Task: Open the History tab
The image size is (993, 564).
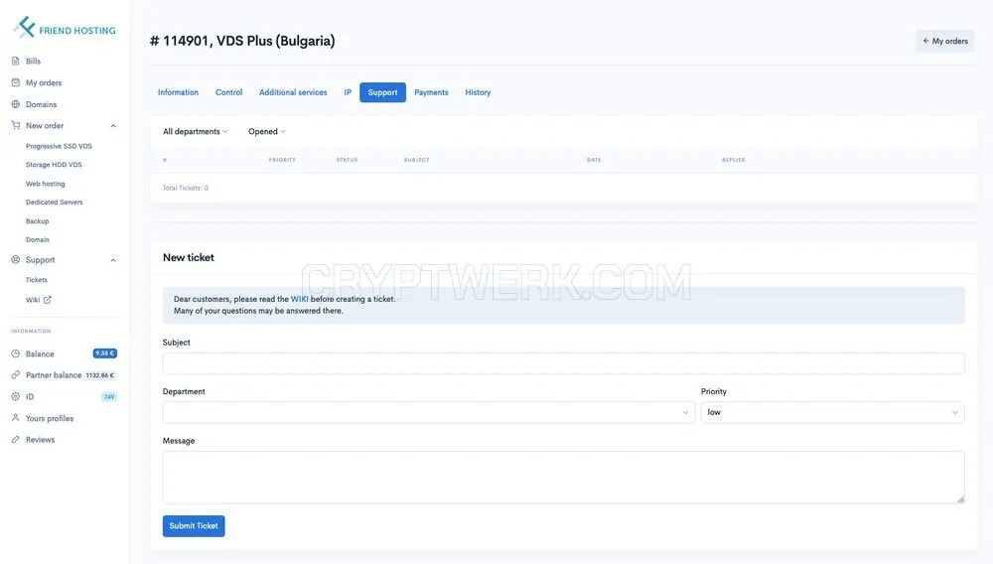Action: 479,92
